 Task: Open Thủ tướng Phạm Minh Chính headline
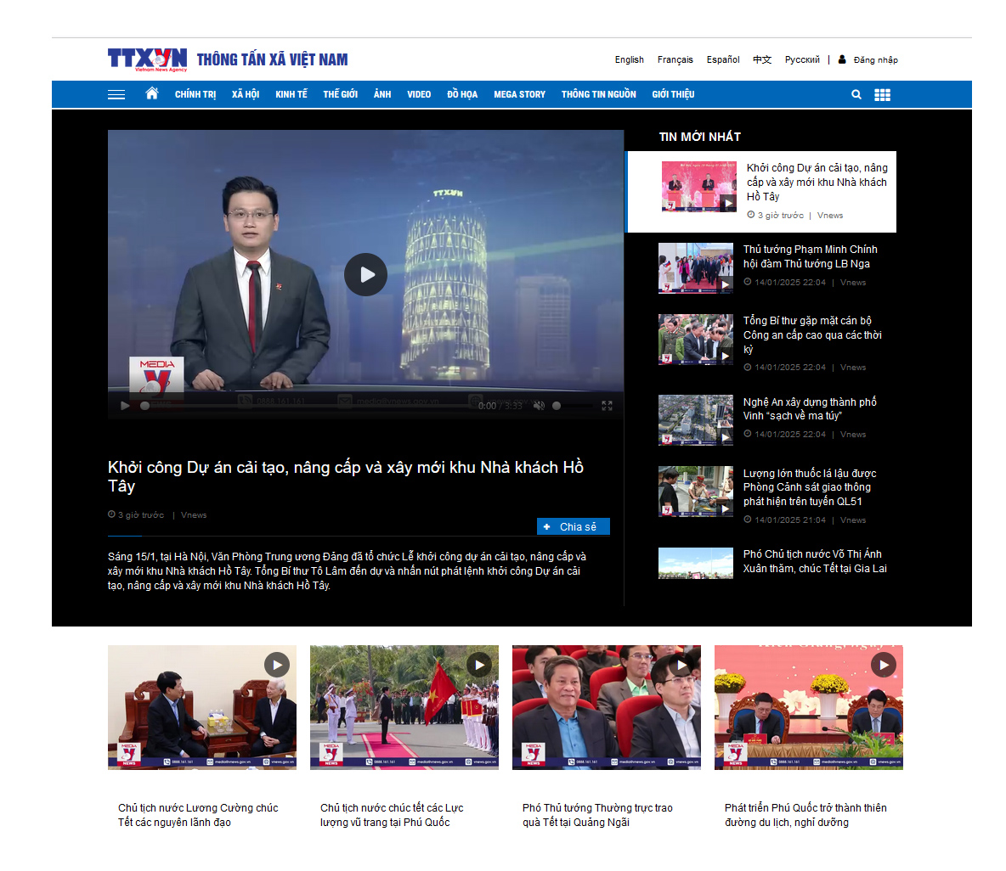(810, 256)
